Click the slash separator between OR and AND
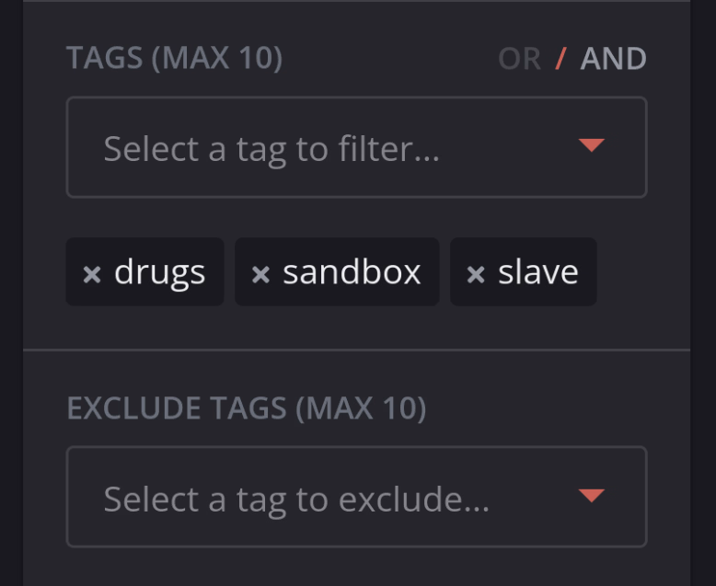This screenshot has height=586, width=716. [560, 59]
